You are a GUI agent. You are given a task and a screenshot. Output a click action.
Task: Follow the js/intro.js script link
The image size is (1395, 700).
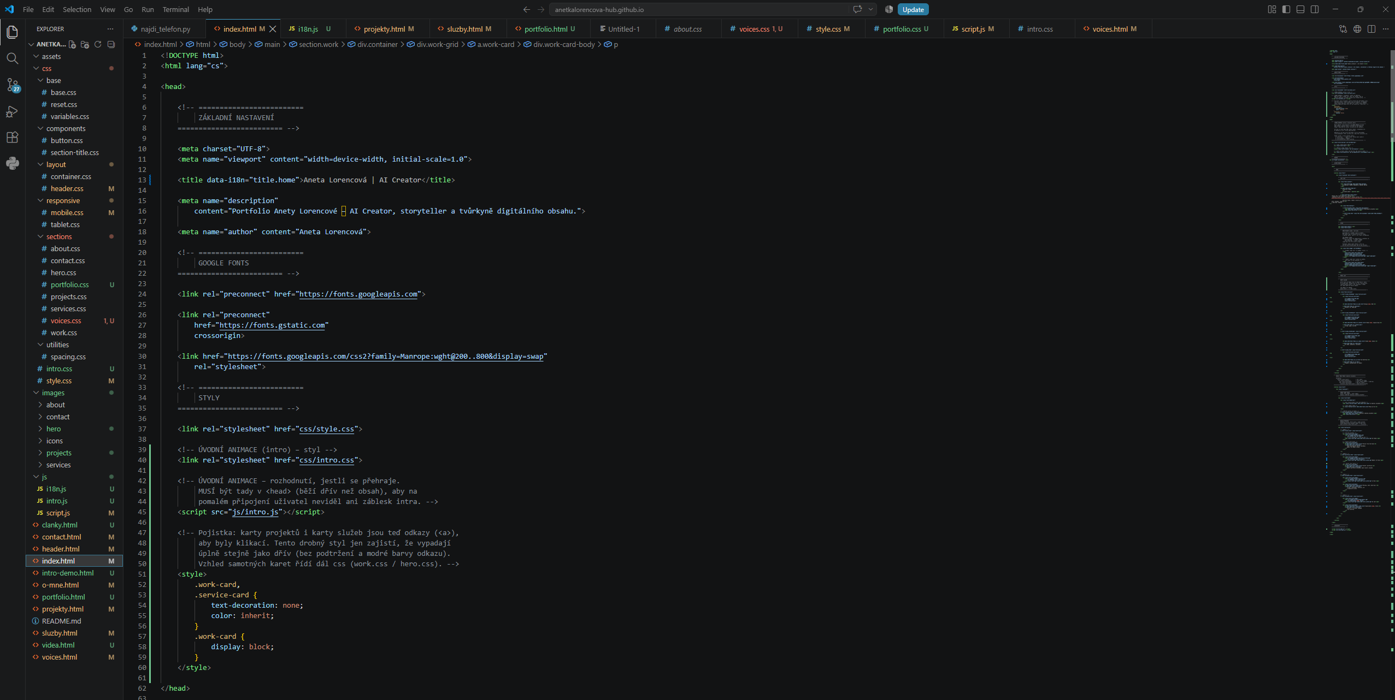pyautogui.click(x=255, y=512)
